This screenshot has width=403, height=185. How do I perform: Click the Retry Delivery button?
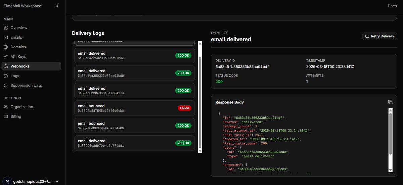379,36
